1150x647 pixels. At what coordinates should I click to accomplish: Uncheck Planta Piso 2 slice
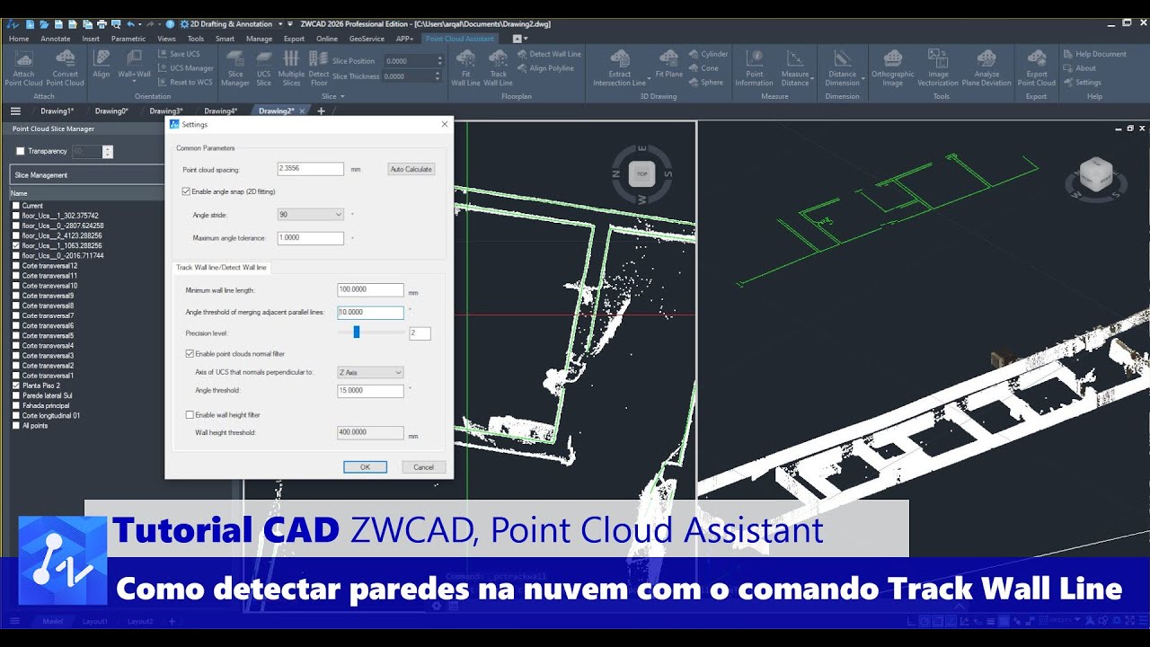tap(15, 386)
